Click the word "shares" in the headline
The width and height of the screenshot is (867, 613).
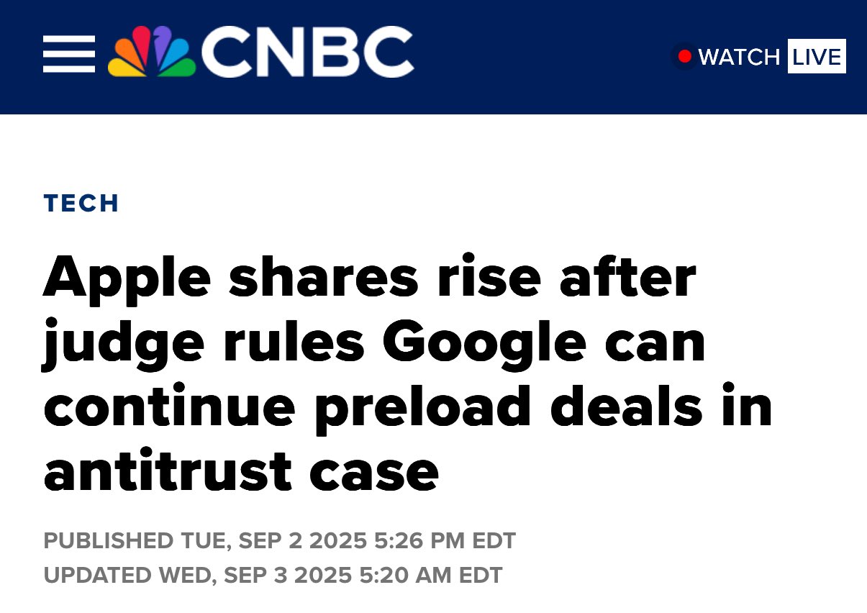pyautogui.click(x=323, y=278)
